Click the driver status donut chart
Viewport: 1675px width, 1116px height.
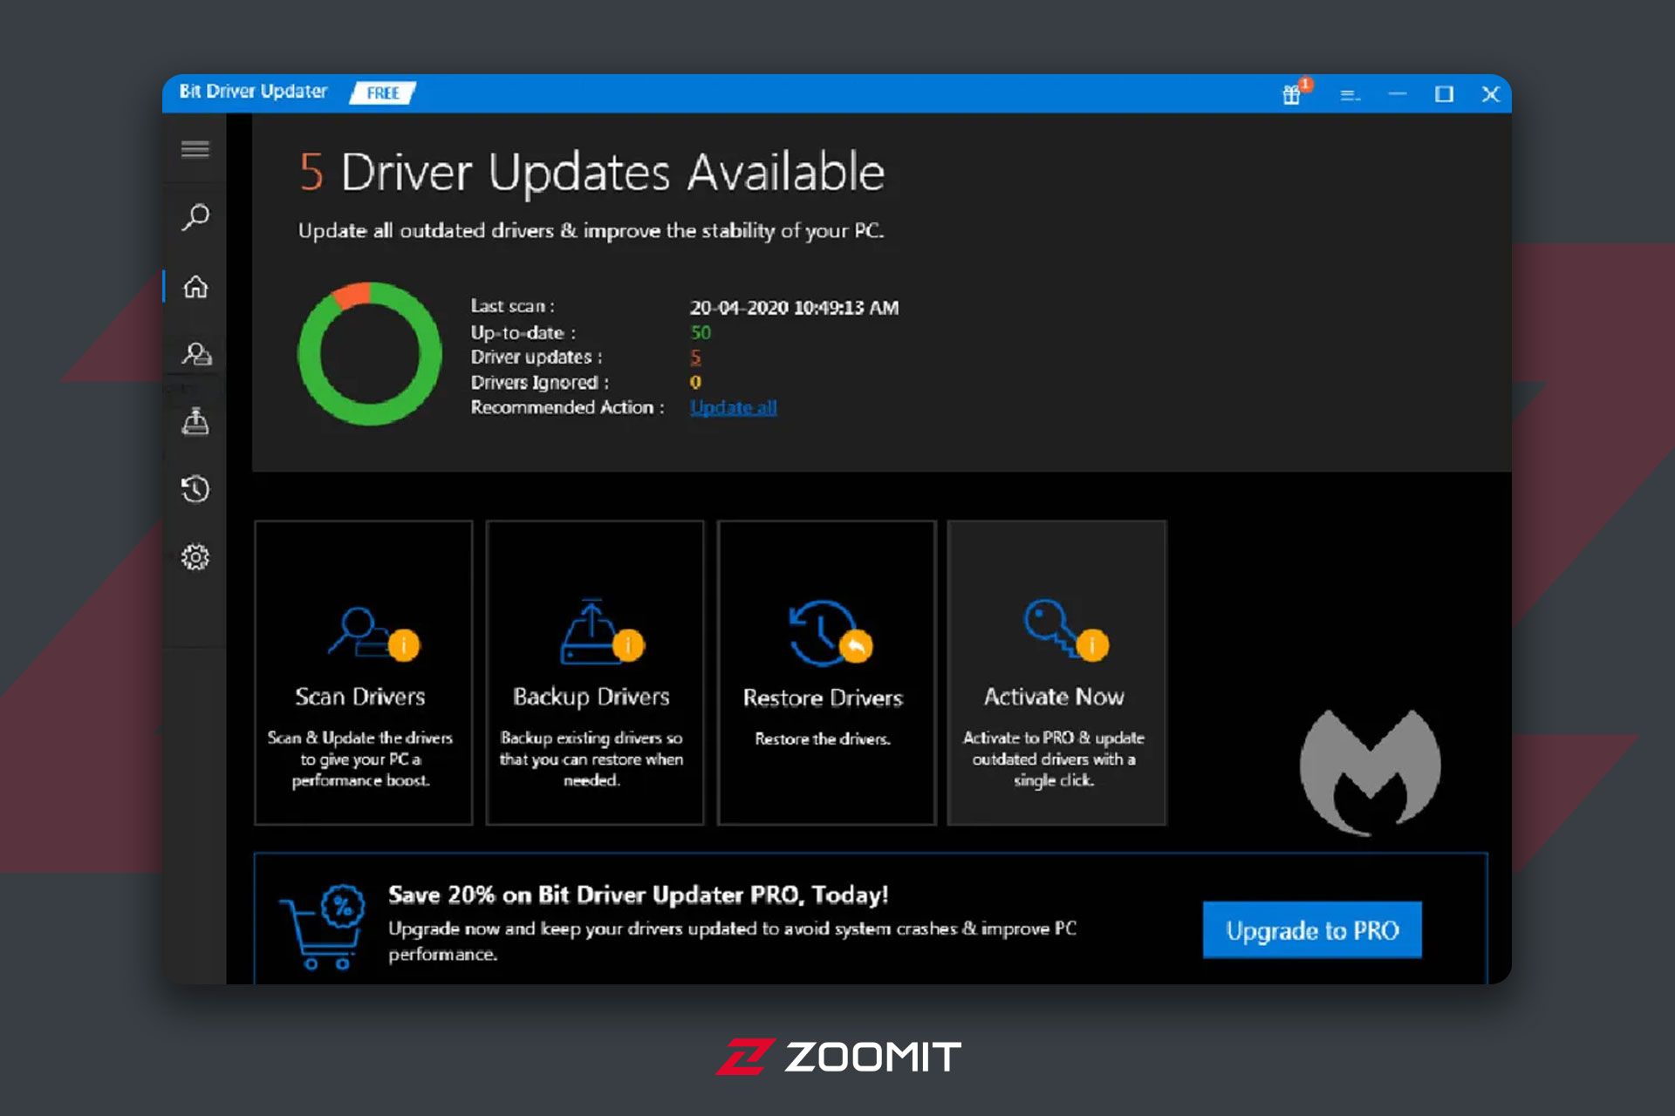[370, 354]
